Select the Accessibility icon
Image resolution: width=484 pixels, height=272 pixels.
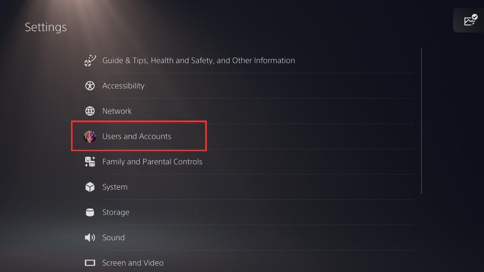pos(90,86)
